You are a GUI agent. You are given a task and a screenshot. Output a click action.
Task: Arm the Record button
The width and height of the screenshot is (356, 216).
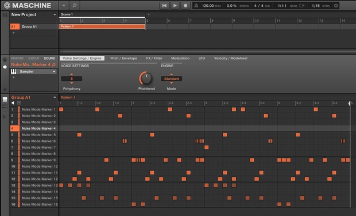pos(185,6)
